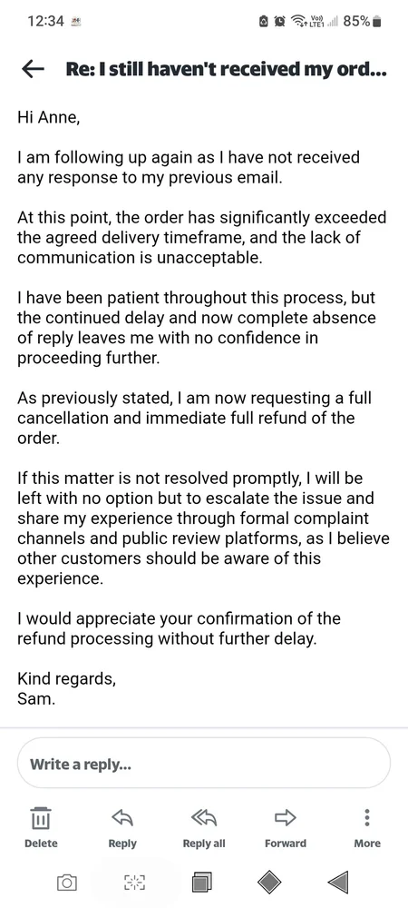Tap the "Hi Anne," greeting line
This screenshot has height=908, width=408.
47,117
